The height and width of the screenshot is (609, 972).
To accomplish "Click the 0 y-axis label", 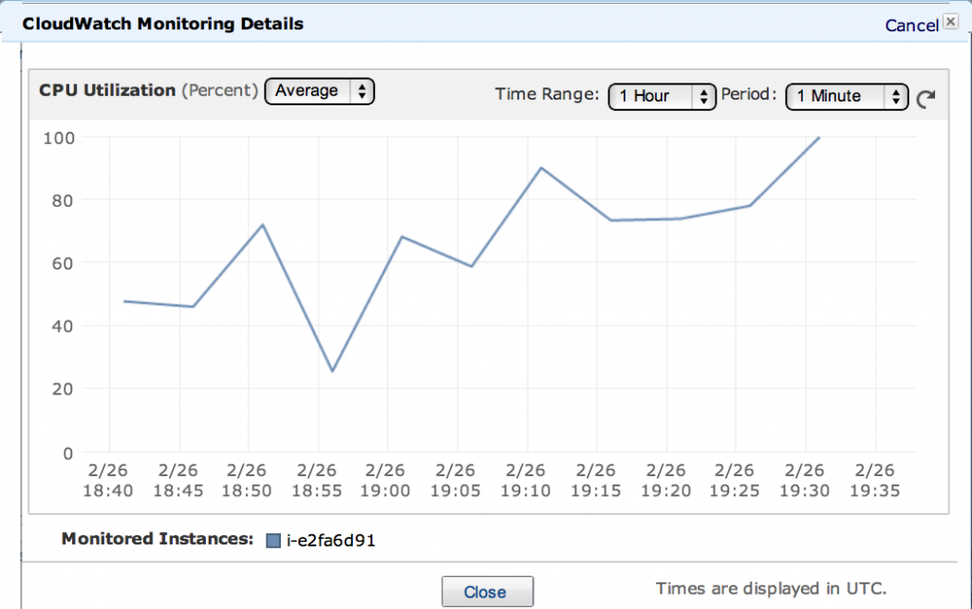I will click(x=68, y=453).
